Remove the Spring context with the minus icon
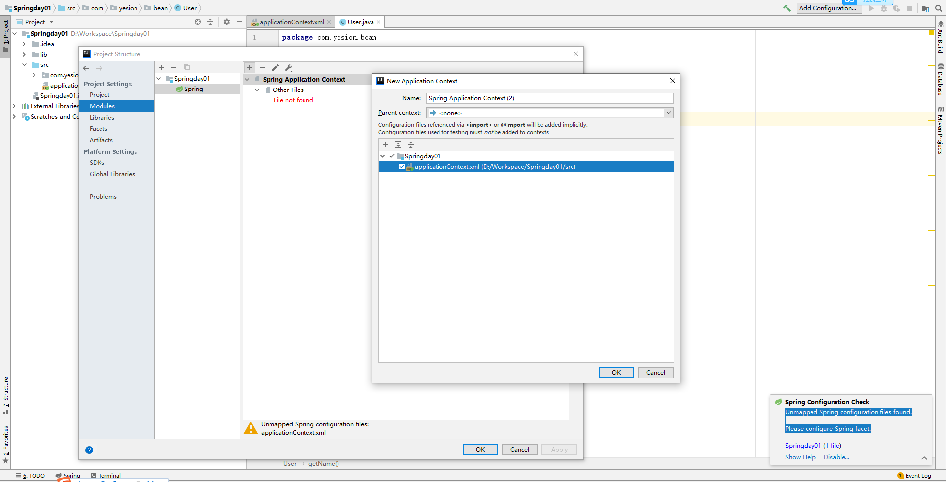The image size is (946, 482). pyautogui.click(x=263, y=68)
